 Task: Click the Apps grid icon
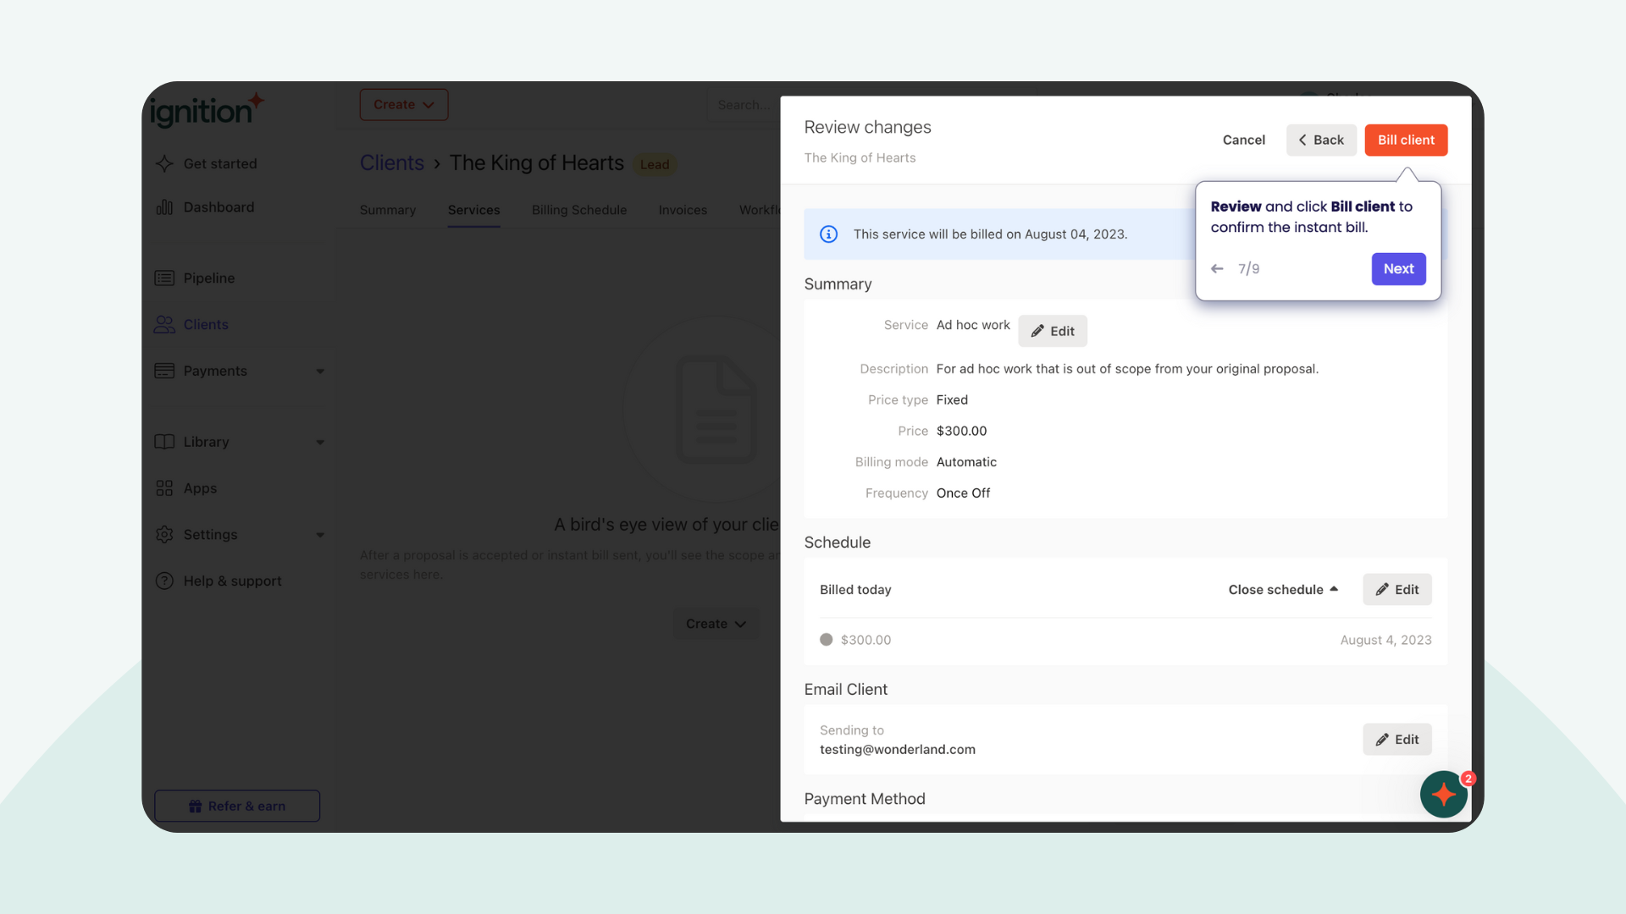coord(164,488)
